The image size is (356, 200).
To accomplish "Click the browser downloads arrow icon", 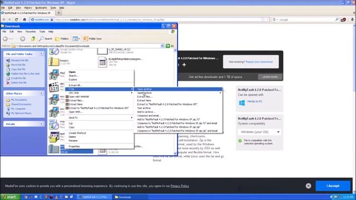I will pos(352,20).
